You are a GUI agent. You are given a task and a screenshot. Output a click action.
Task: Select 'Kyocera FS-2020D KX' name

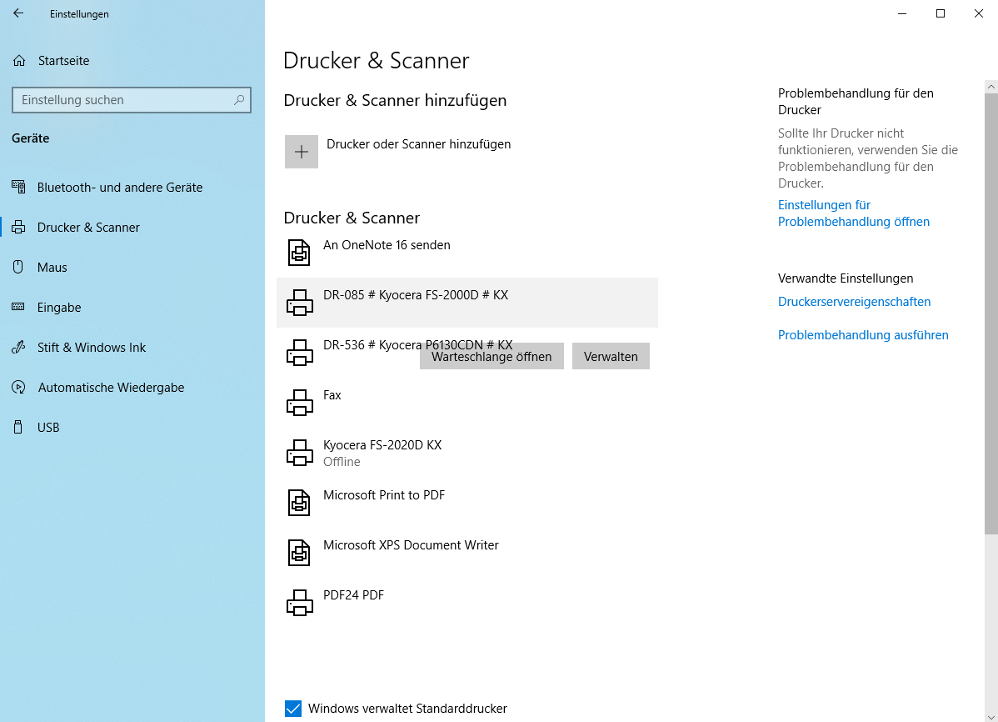point(382,445)
